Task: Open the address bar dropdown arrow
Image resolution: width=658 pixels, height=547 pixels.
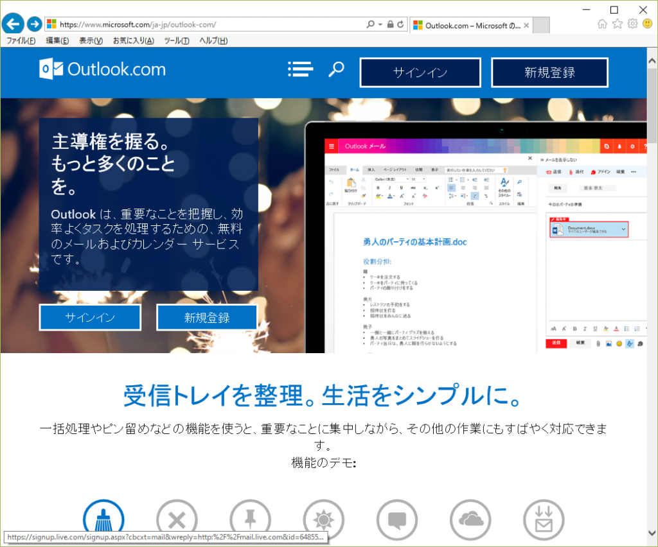Action: 380,24
